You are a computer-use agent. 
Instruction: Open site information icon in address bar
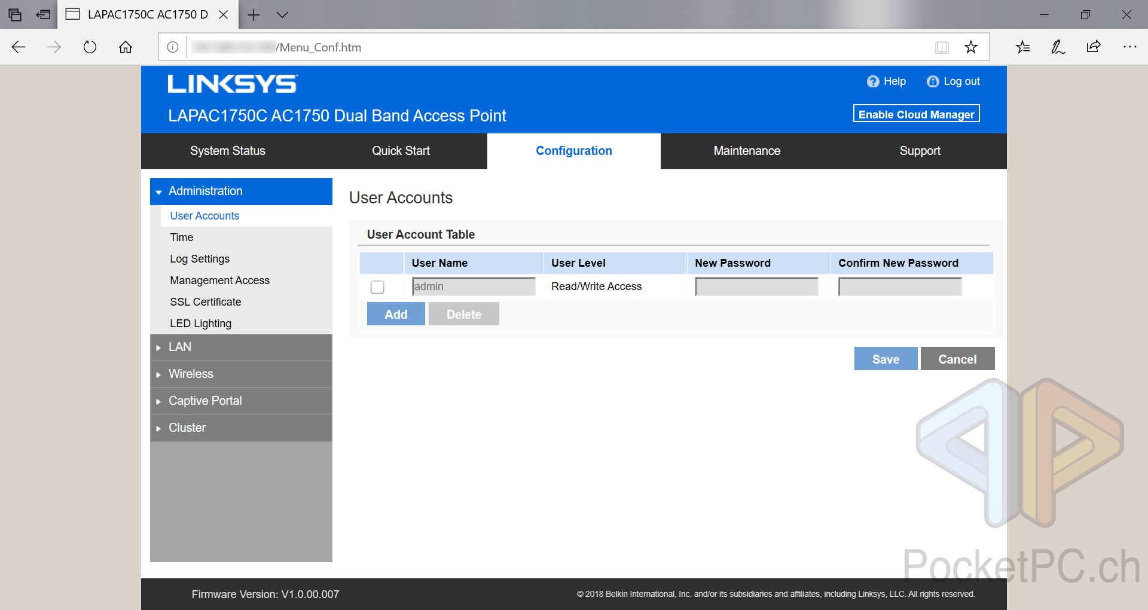[x=173, y=47]
